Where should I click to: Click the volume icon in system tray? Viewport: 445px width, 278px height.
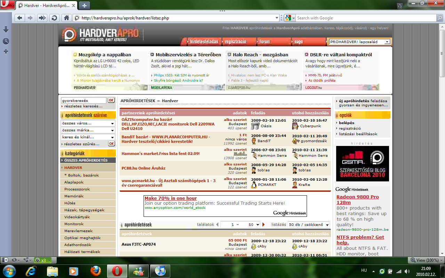[x=407, y=271]
